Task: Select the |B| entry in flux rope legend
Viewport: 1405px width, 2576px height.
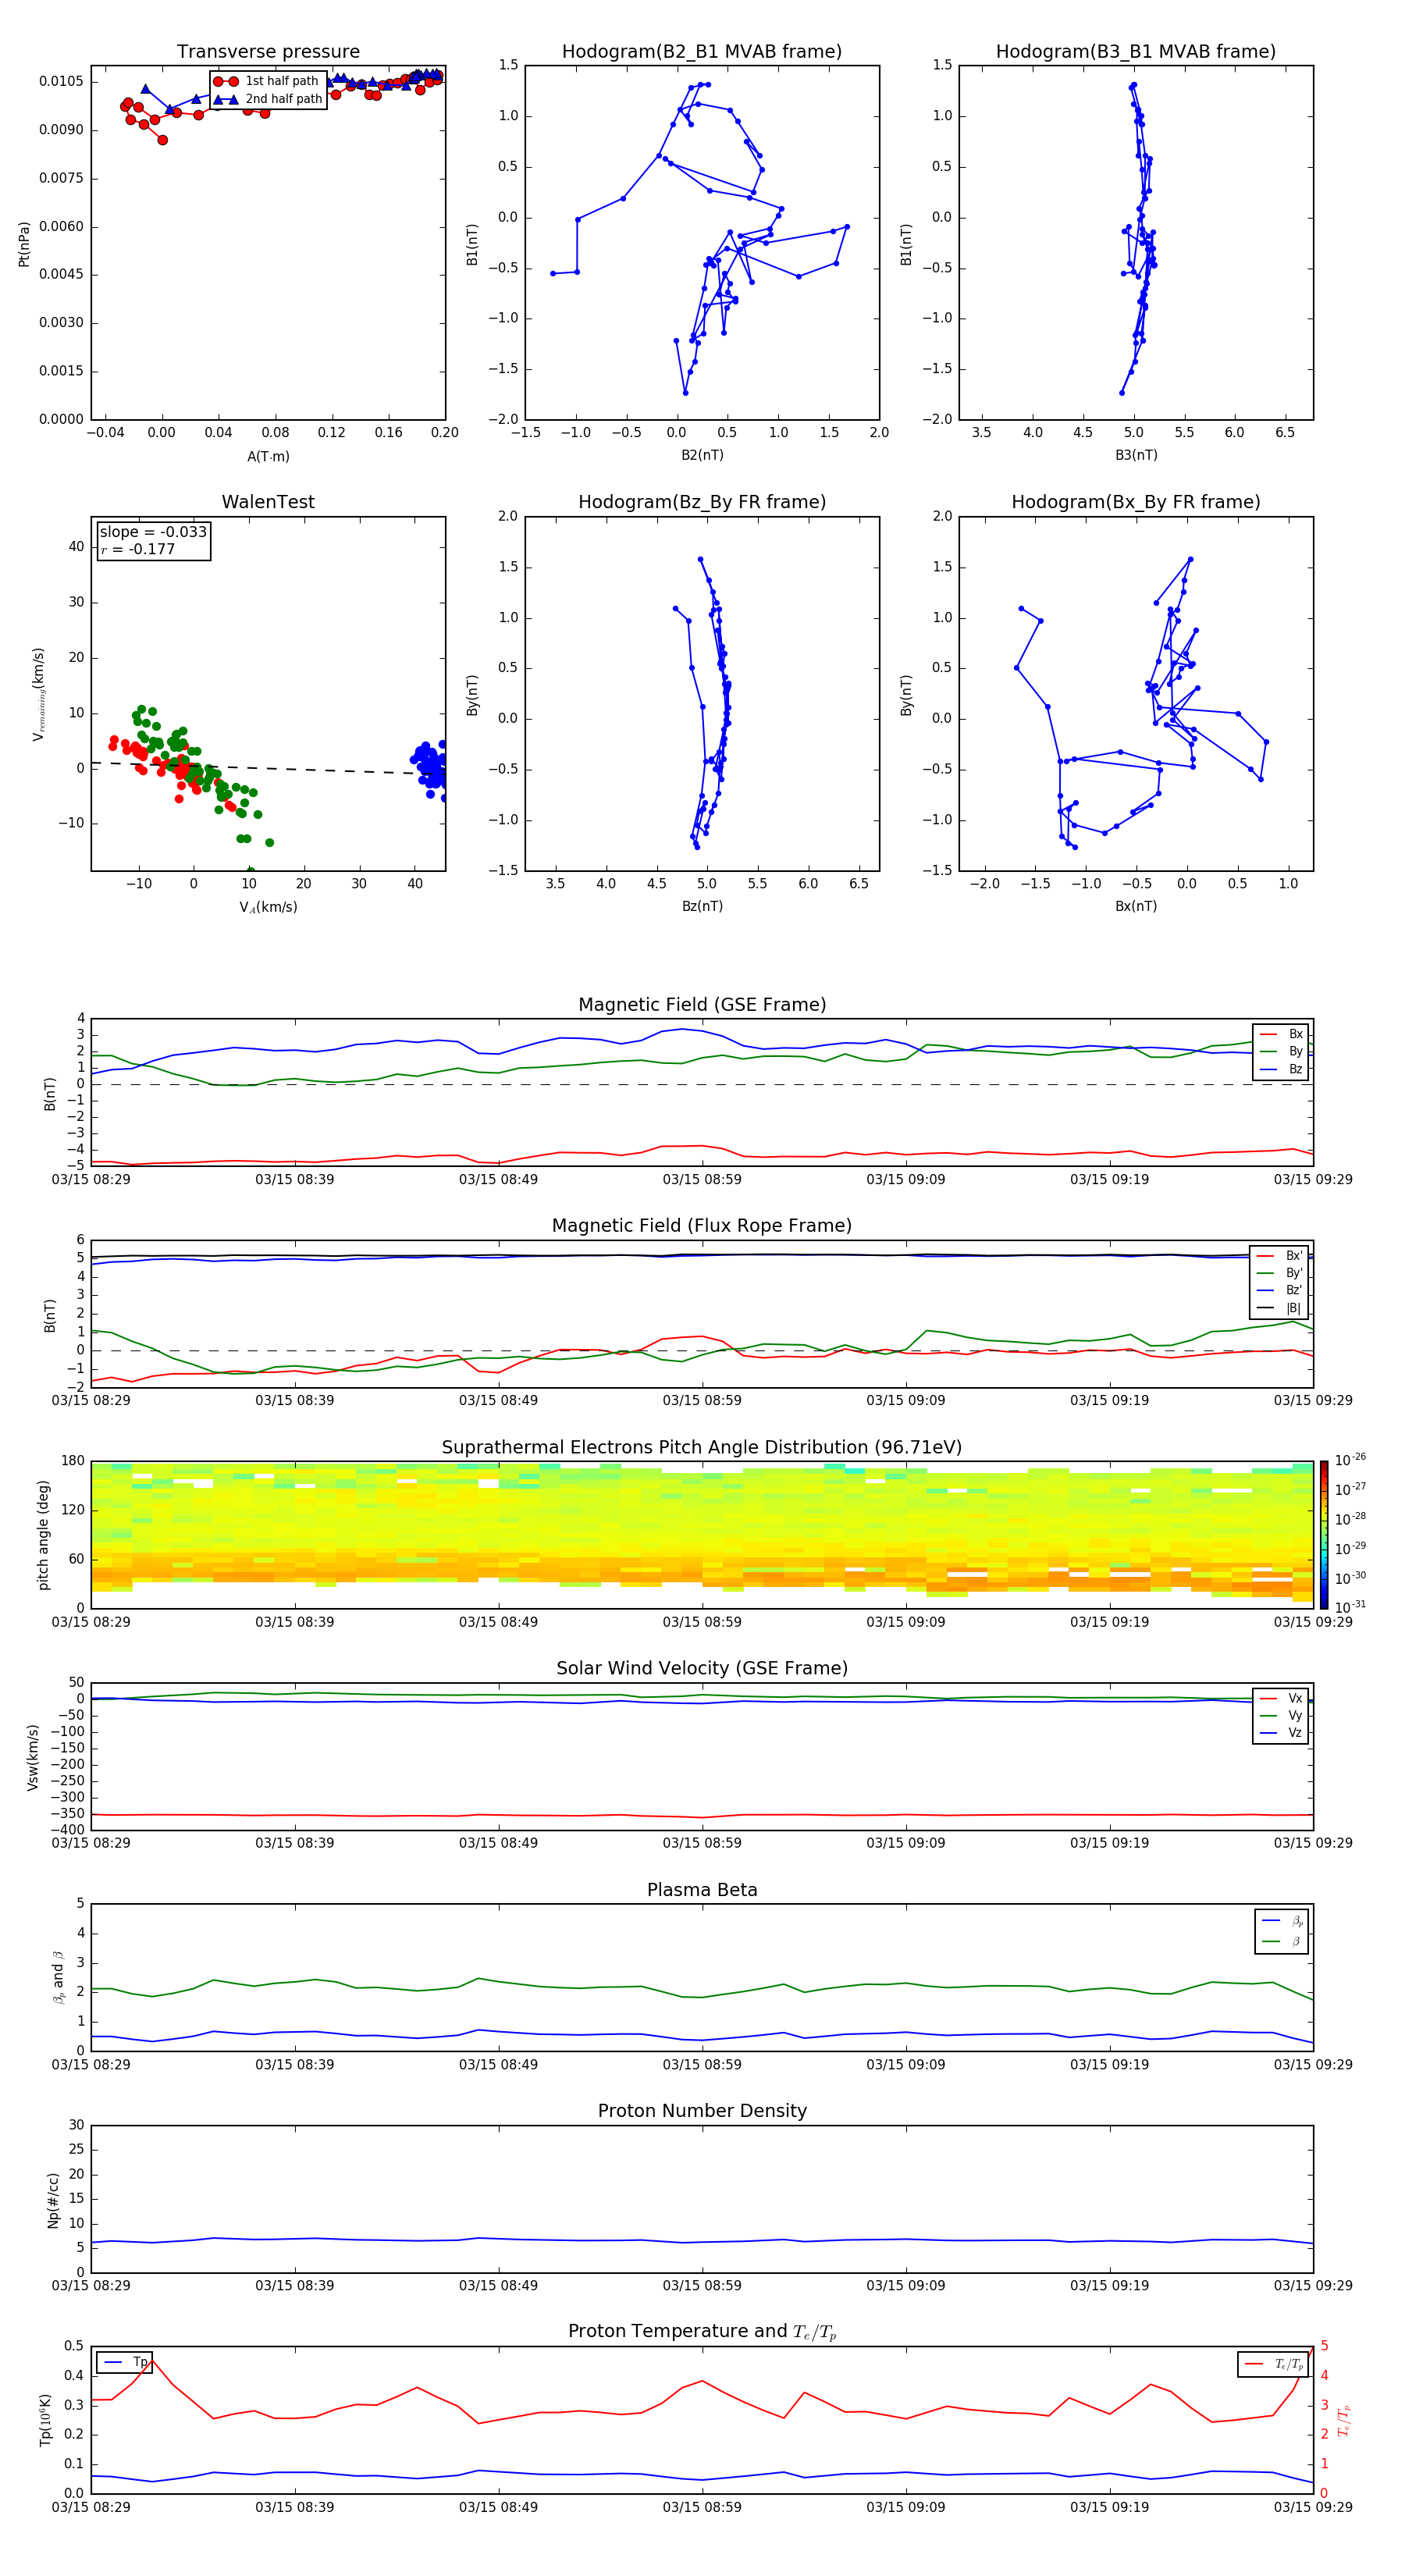Action: (x=1280, y=1308)
